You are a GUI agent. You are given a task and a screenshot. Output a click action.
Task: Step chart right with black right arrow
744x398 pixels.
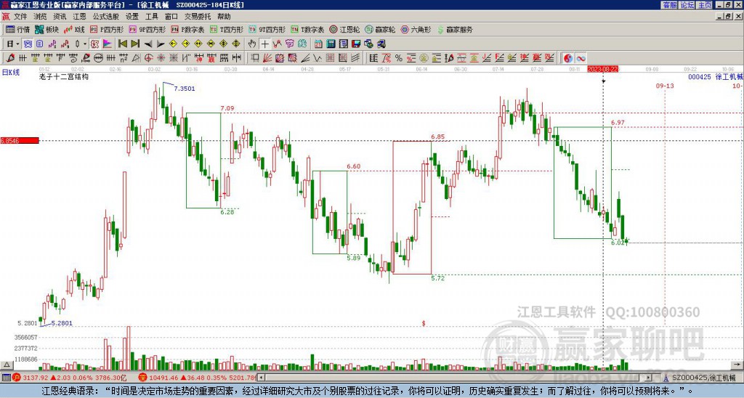[161, 44]
